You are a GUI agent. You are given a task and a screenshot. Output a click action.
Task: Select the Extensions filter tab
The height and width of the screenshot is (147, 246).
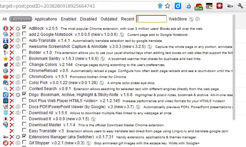click(20, 19)
